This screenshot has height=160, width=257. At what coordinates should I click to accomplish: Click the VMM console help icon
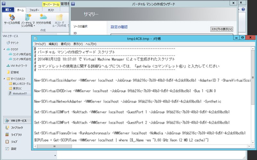click(243, 10)
